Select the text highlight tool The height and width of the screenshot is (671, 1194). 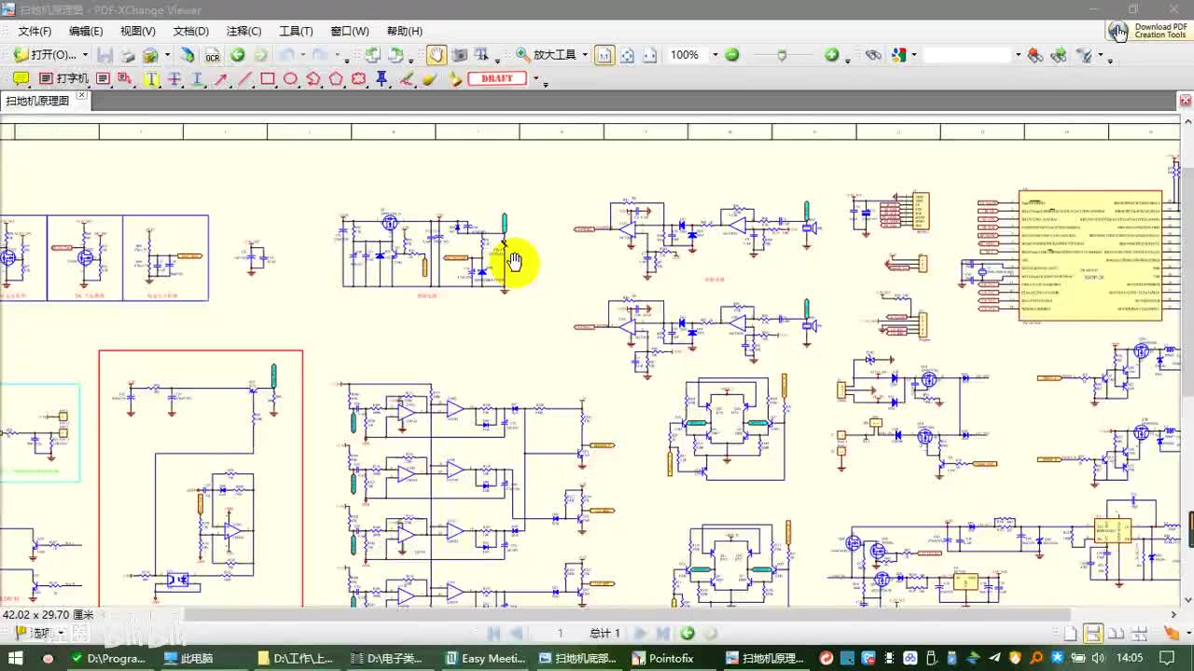click(x=151, y=79)
